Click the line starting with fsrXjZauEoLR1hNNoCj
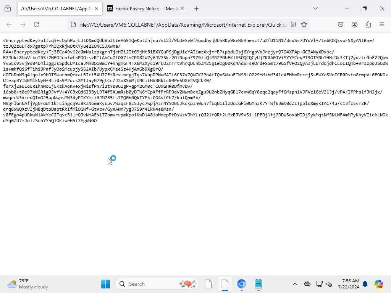The height and width of the screenshot is (293, 391). point(98,86)
